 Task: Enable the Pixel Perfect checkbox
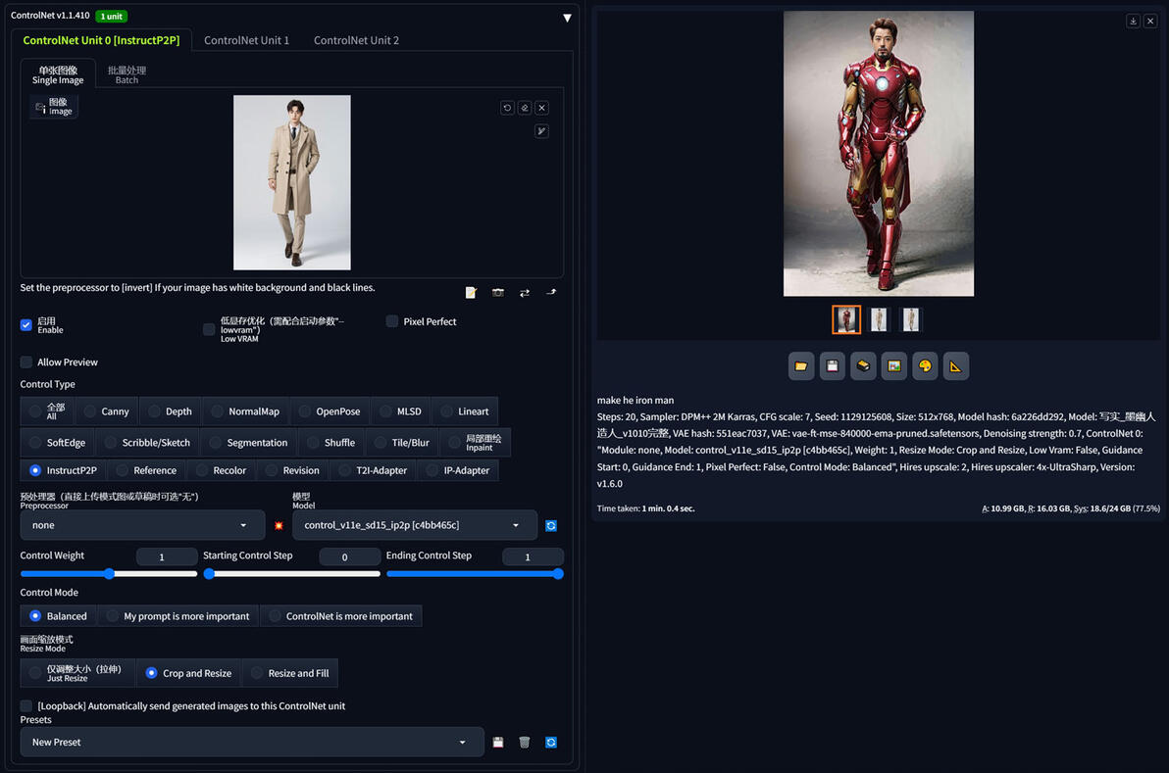pos(391,321)
